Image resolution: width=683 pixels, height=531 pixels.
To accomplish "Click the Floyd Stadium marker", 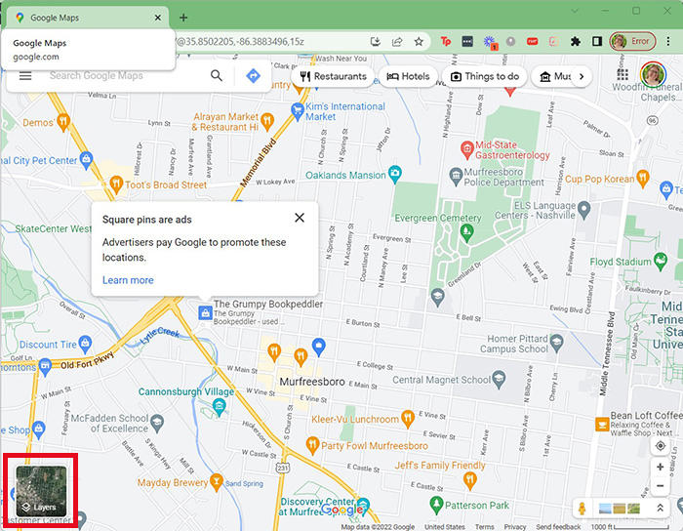I will pyautogui.click(x=661, y=261).
